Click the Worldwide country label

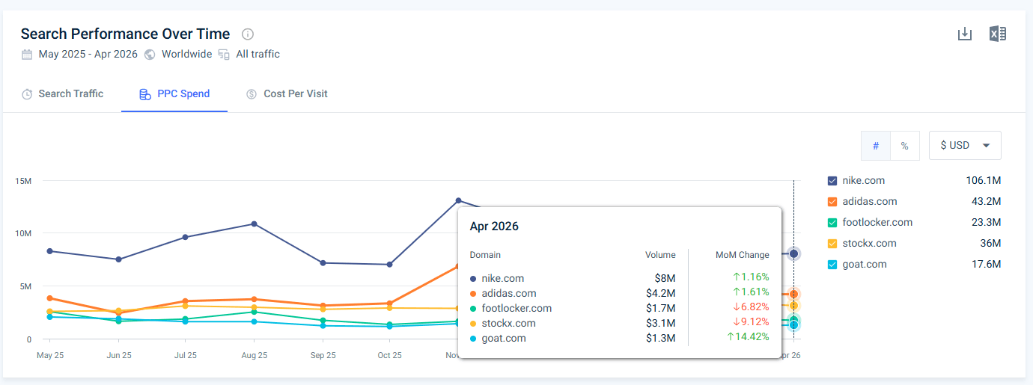pos(186,54)
